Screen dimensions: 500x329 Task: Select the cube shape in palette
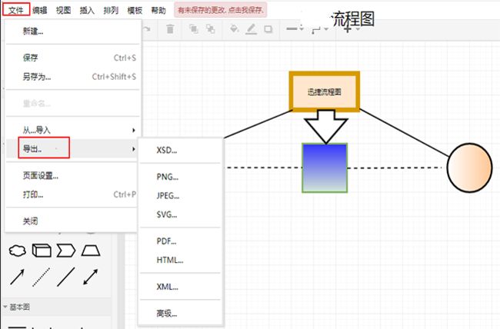(42, 251)
